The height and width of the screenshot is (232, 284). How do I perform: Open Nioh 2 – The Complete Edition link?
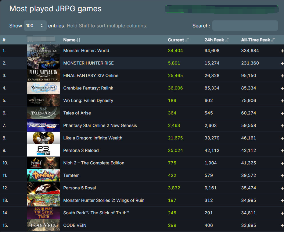click(x=94, y=163)
